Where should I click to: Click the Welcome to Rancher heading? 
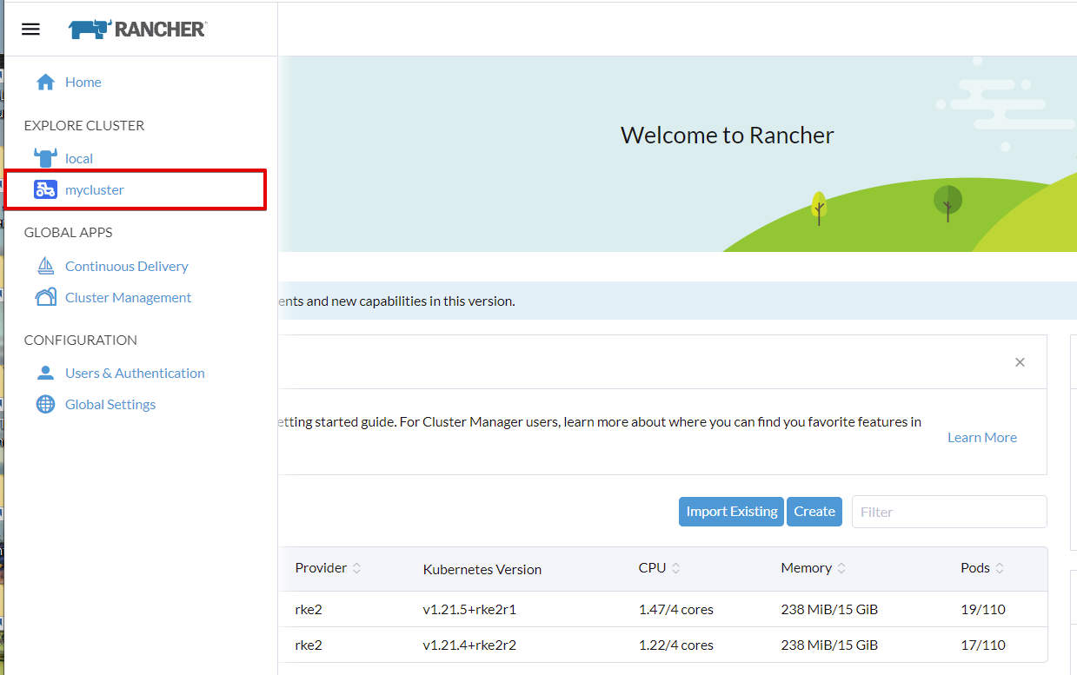728,135
